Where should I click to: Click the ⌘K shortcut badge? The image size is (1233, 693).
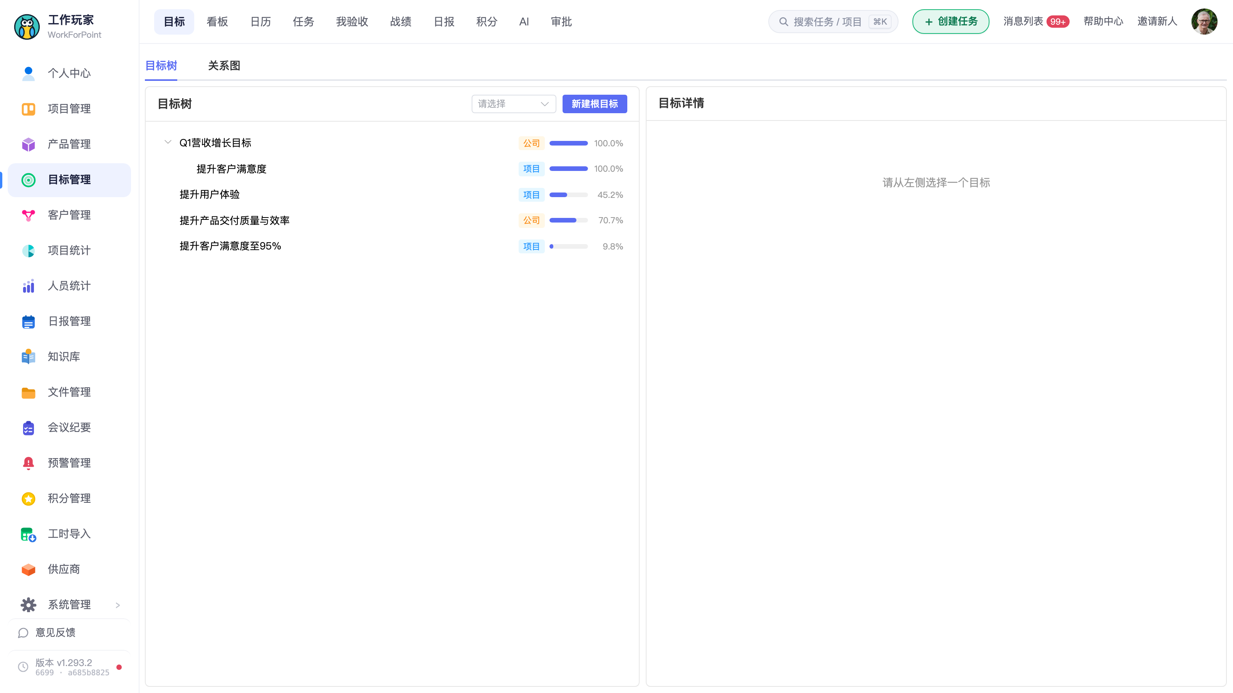tap(880, 22)
